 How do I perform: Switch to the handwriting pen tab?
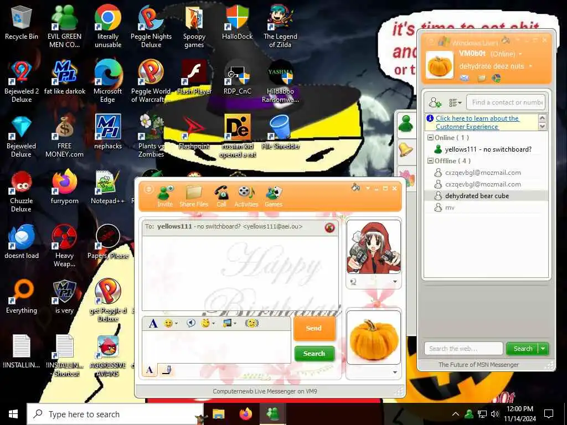[x=167, y=370]
